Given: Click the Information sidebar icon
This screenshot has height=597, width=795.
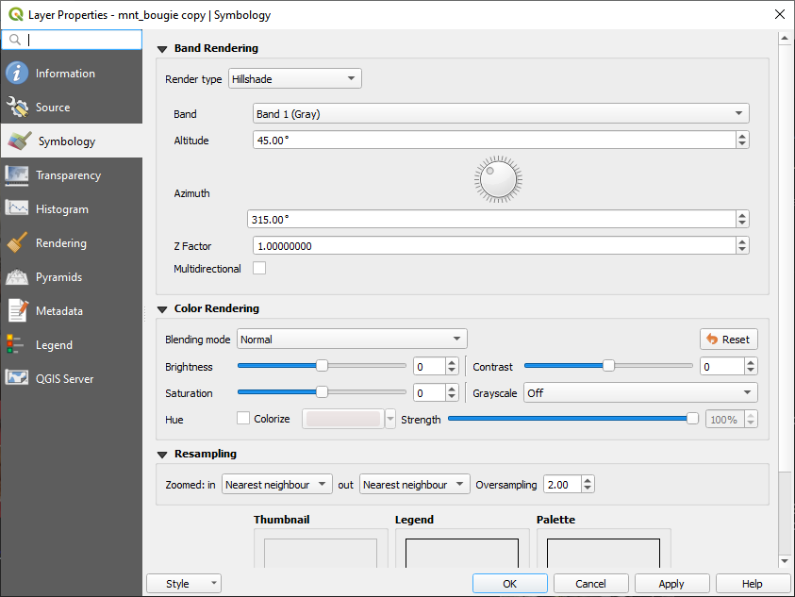Looking at the screenshot, I should point(17,74).
